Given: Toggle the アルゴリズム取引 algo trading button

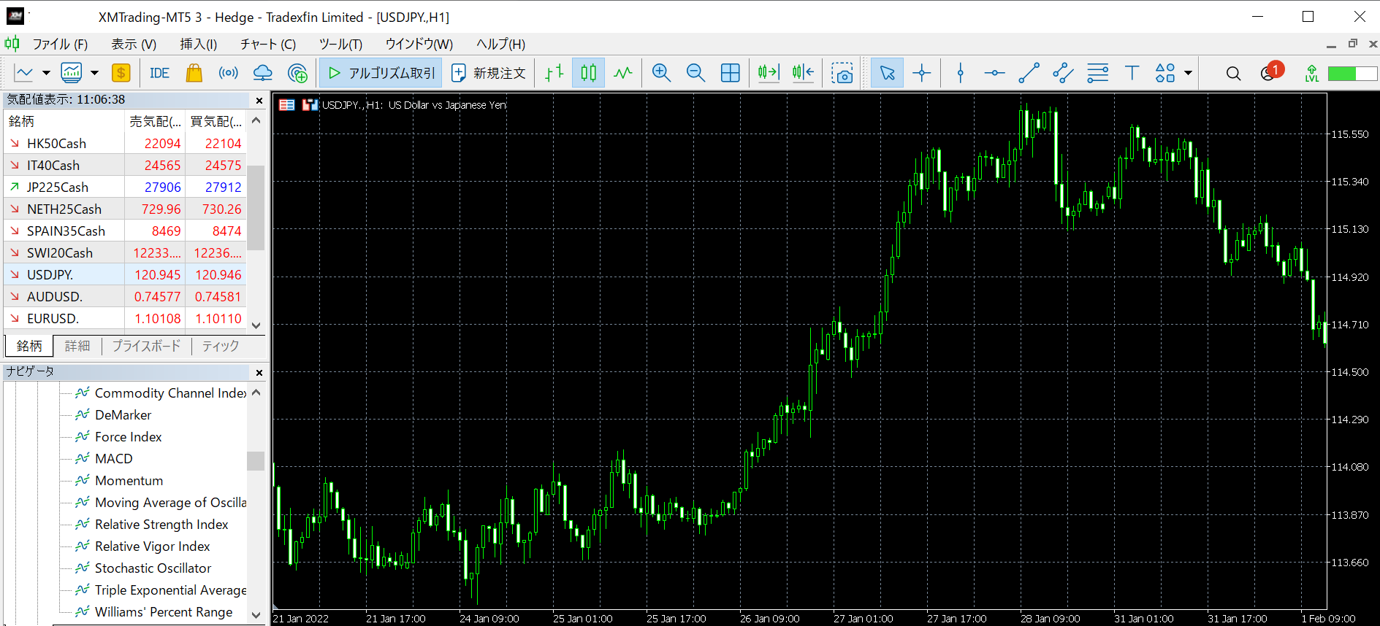Looking at the screenshot, I should point(381,73).
